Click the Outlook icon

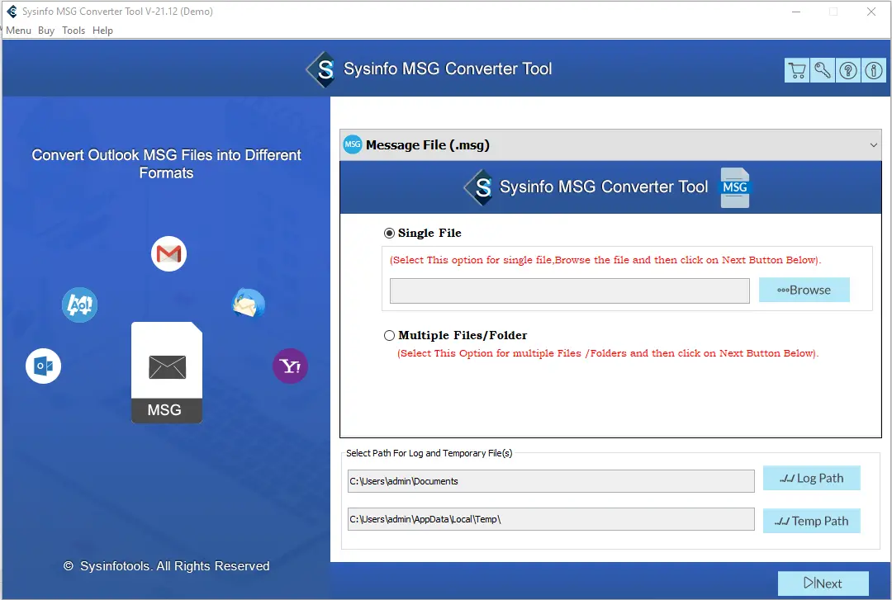[x=43, y=366]
